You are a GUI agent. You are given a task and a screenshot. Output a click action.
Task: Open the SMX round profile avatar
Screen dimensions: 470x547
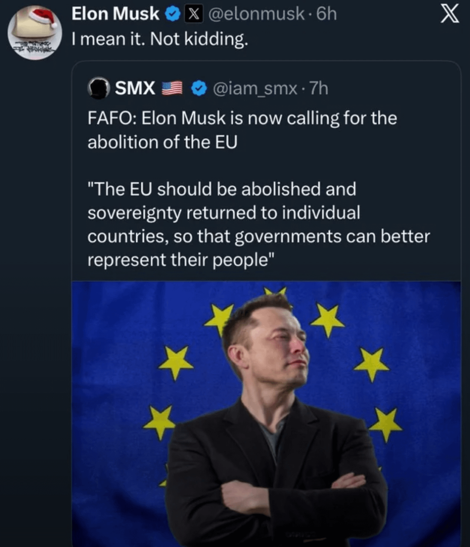(98, 88)
